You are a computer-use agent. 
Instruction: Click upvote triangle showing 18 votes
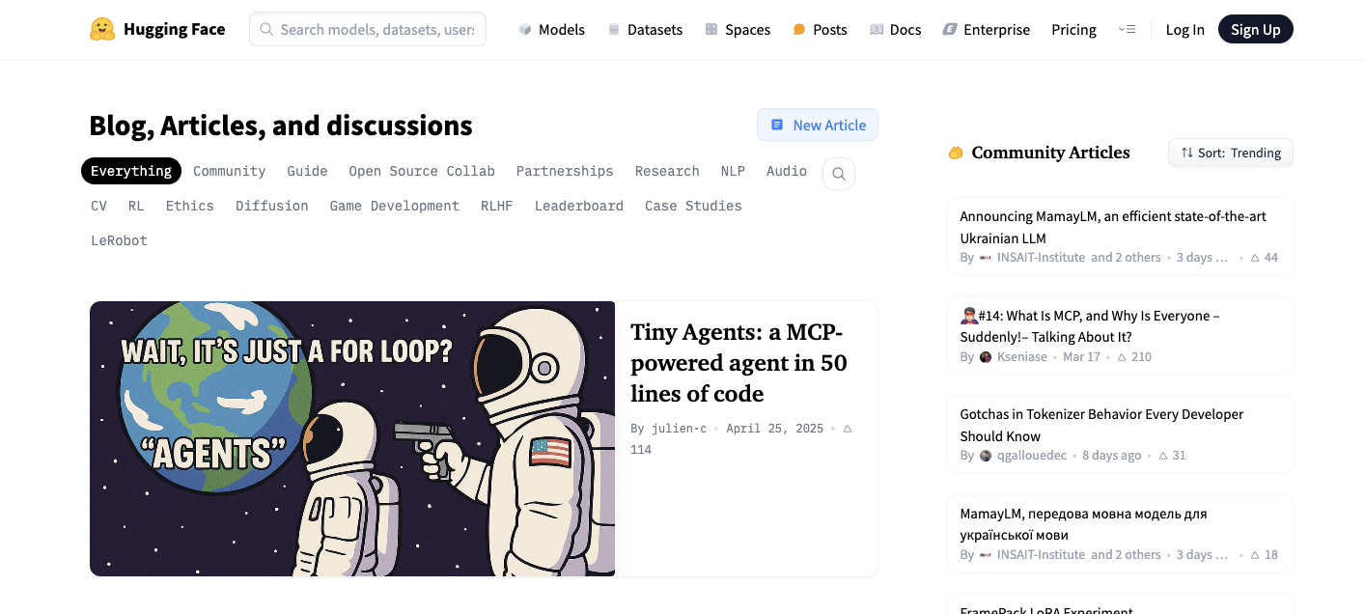click(x=1255, y=555)
